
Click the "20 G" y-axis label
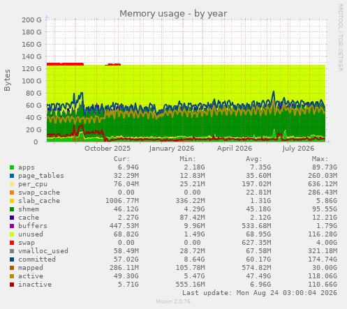(x=34, y=130)
